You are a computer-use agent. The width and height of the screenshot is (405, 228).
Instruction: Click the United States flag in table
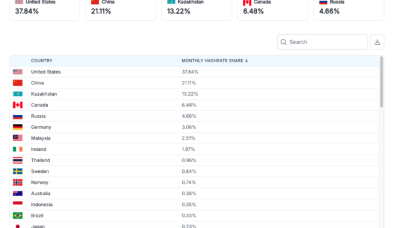(x=17, y=72)
